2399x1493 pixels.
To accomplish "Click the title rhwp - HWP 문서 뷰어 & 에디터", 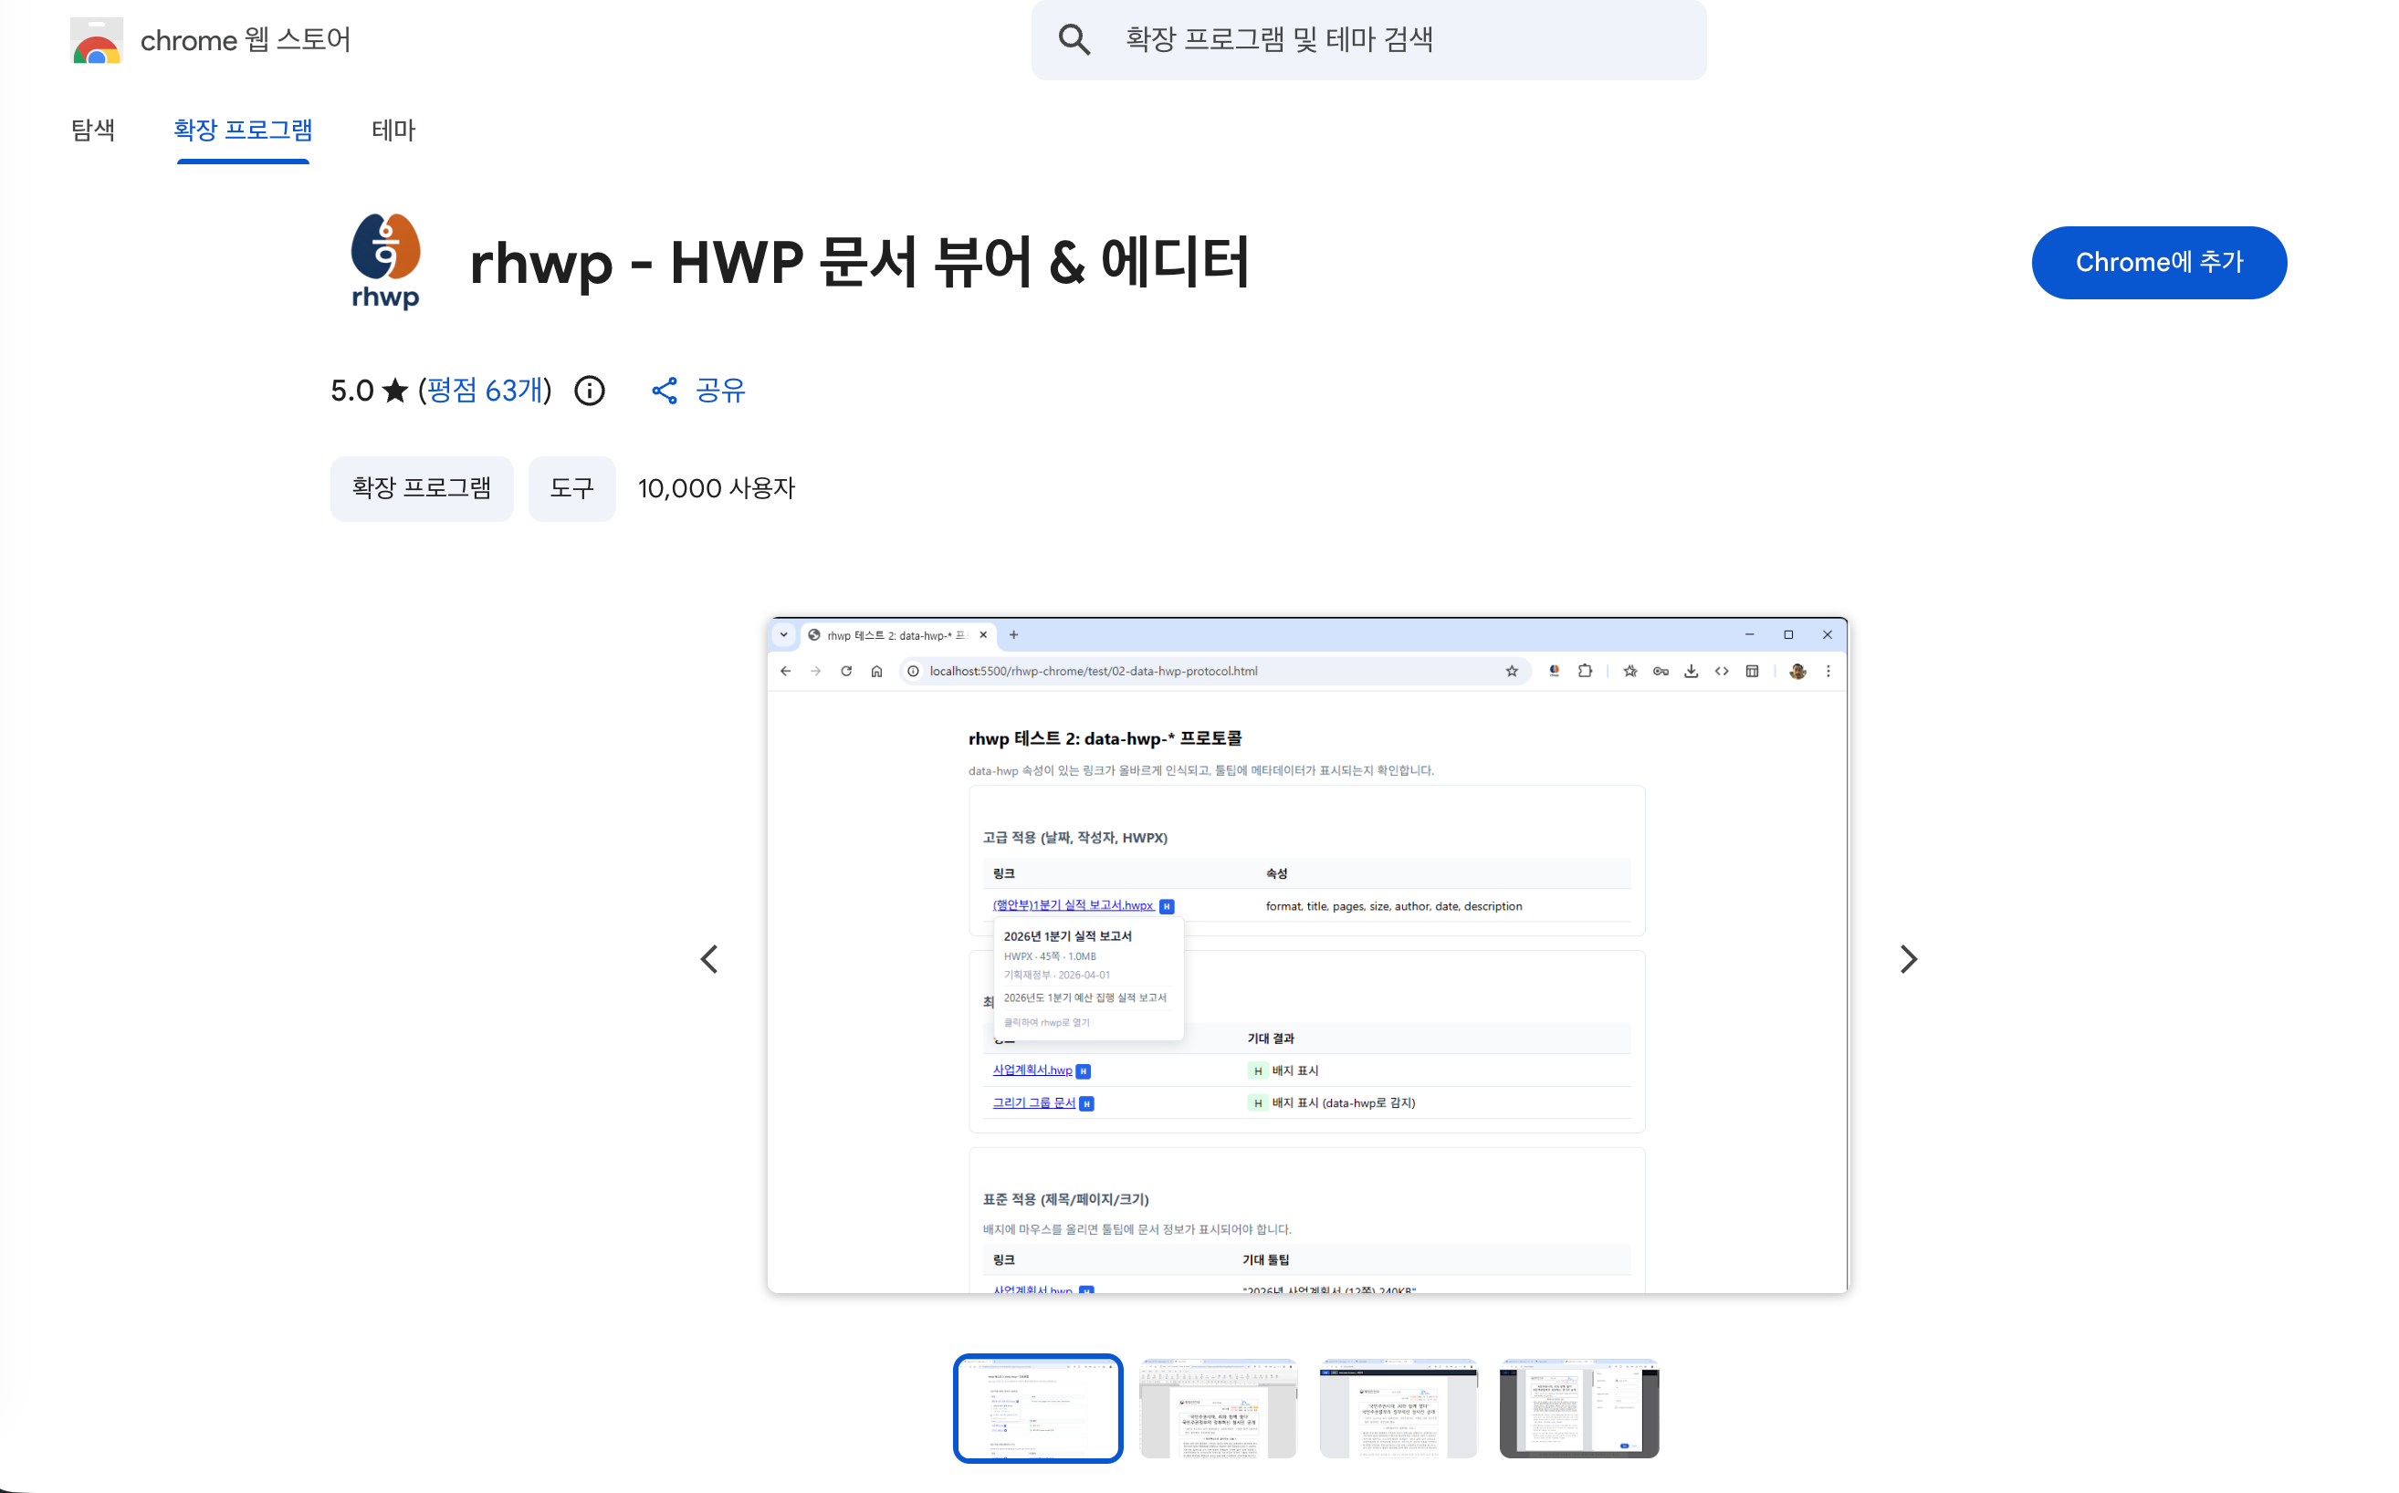I will [859, 263].
